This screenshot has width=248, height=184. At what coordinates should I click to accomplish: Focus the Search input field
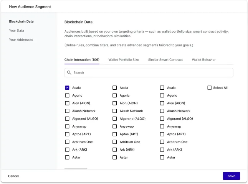pyautogui.click(x=149, y=73)
